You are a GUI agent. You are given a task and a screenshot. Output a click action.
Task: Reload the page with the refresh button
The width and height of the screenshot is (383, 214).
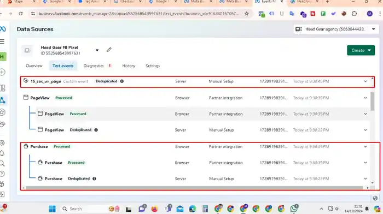21,14
